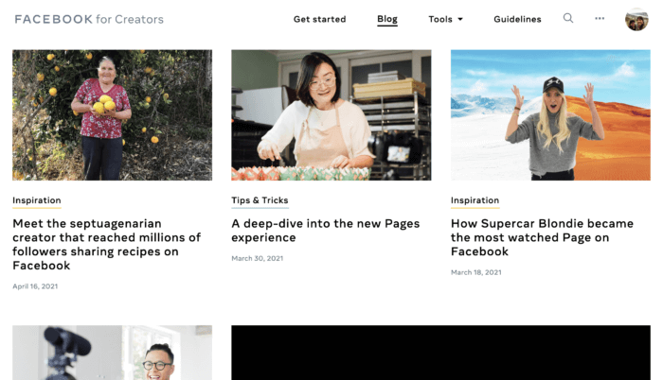The image size is (663, 380).
Task: Click the woman holding lemons thumbnail
Action: pos(112,115)
